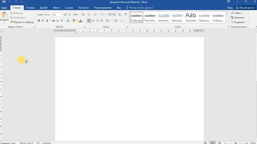Increase font size with the larger A icon
The height and width of the screenshot is (144, 257).
click(x=65, y=14)
